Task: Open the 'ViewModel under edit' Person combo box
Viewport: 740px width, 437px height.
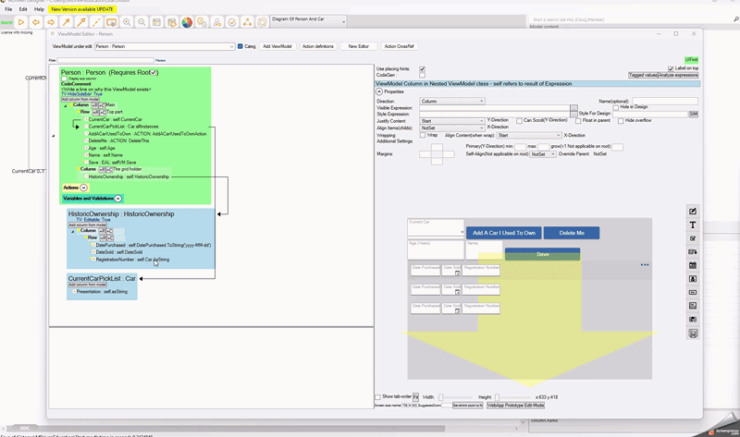Action: click(165, 46)
